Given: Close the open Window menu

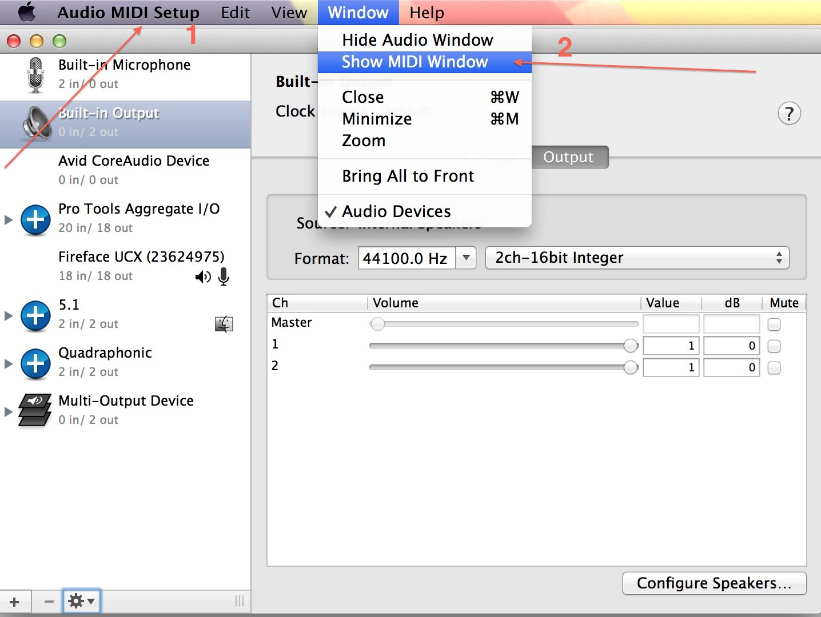Looking at the screenshot, I should [x=358, y=13].
